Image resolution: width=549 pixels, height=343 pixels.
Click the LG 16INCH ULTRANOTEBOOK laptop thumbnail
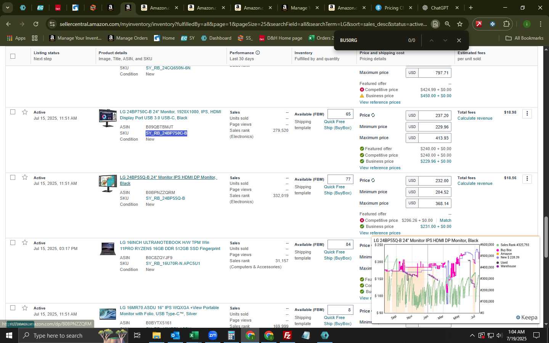click(x=108, y=248)
